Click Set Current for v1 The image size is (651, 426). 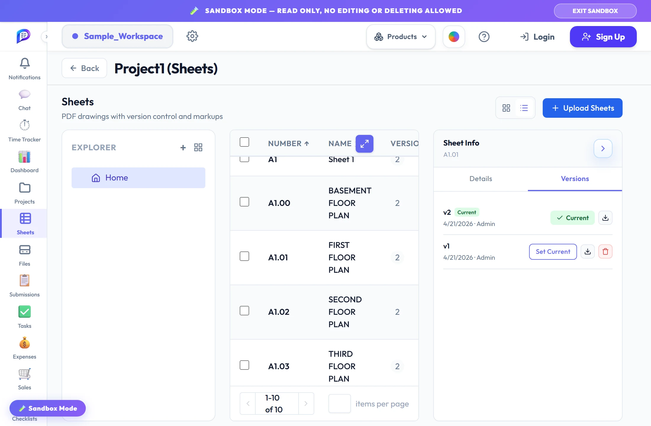(553, 252)
